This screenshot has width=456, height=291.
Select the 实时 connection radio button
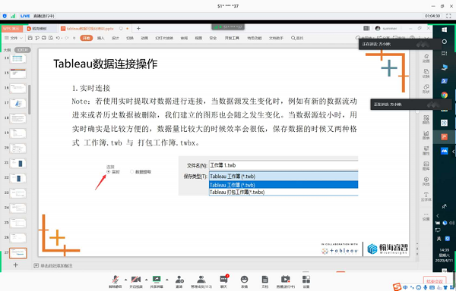point(109,172)
